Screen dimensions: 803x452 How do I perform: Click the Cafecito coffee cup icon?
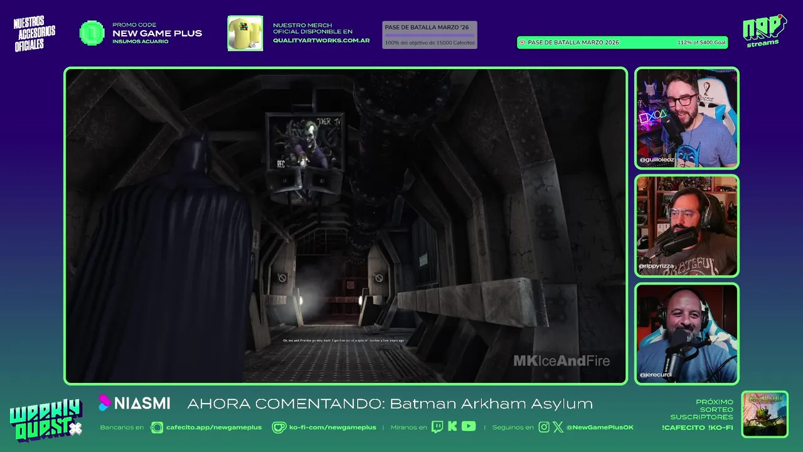(157, 428)
